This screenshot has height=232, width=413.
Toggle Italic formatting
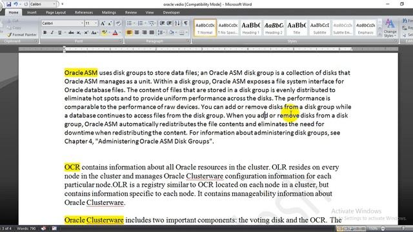tap(52, 33)
